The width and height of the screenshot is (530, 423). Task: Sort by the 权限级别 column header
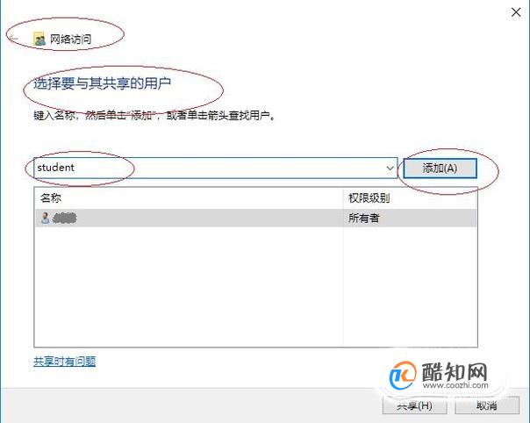[x=410, y=198]
